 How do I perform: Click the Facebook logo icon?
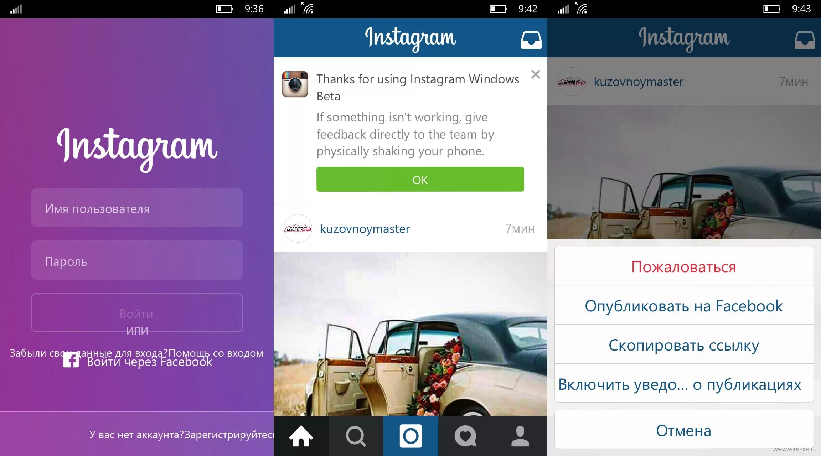click(x=71, y=360)
